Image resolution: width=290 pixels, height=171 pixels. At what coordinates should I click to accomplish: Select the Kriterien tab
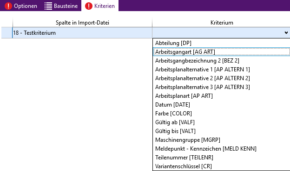click(x=100, y=6)
